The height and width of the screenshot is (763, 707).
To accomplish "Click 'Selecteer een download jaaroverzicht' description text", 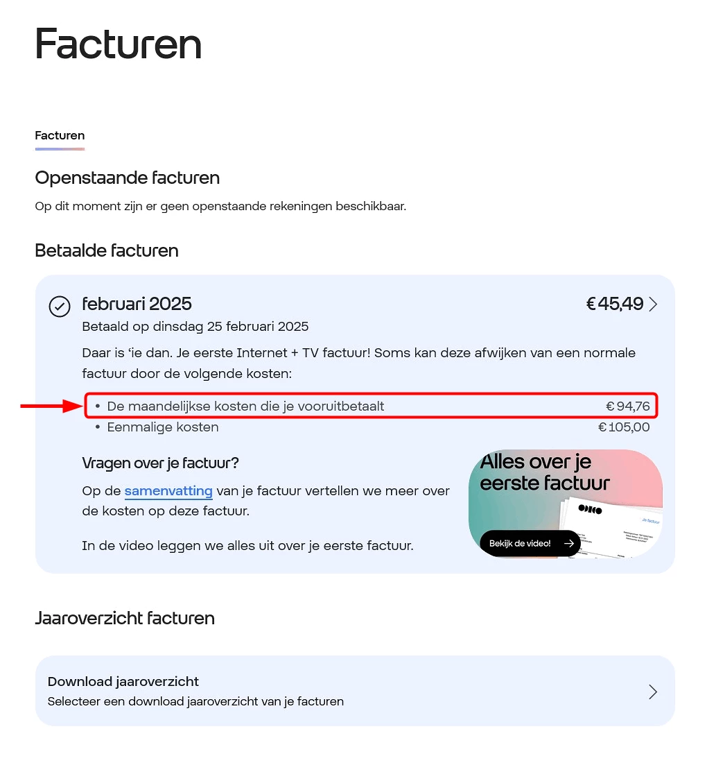I will coord(195,701).
